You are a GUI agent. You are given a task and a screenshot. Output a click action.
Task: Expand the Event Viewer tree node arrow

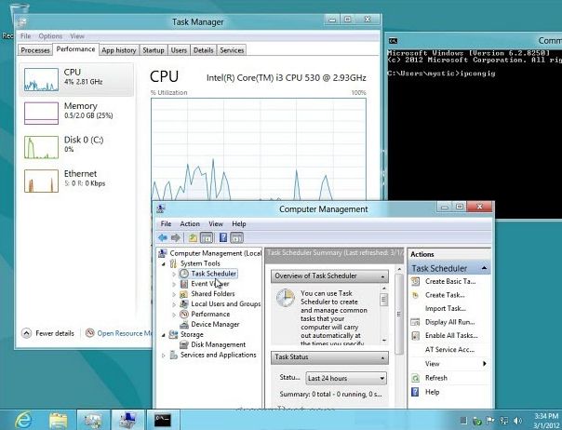coord(174,284)
